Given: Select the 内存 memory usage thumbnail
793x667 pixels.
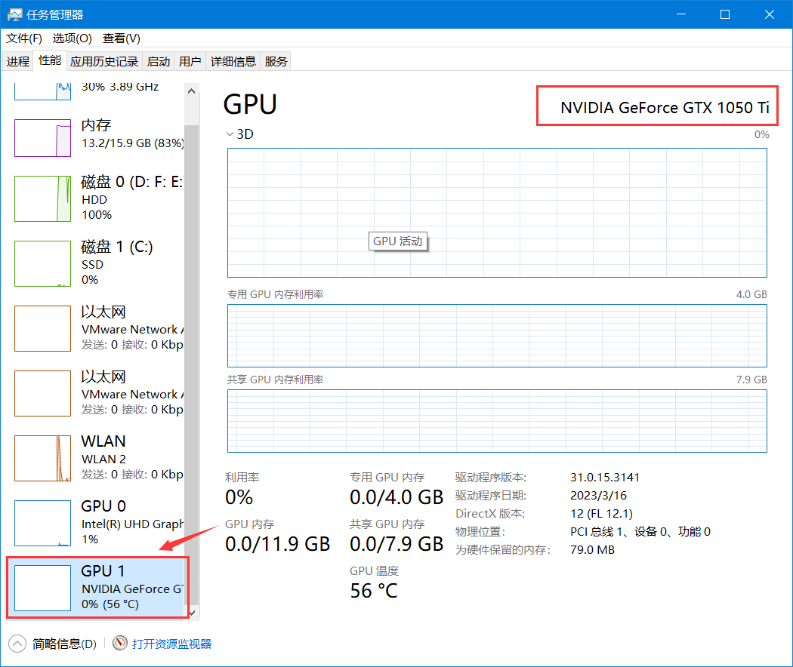Looking at the screenshot, I should click(x=42, y=138).
